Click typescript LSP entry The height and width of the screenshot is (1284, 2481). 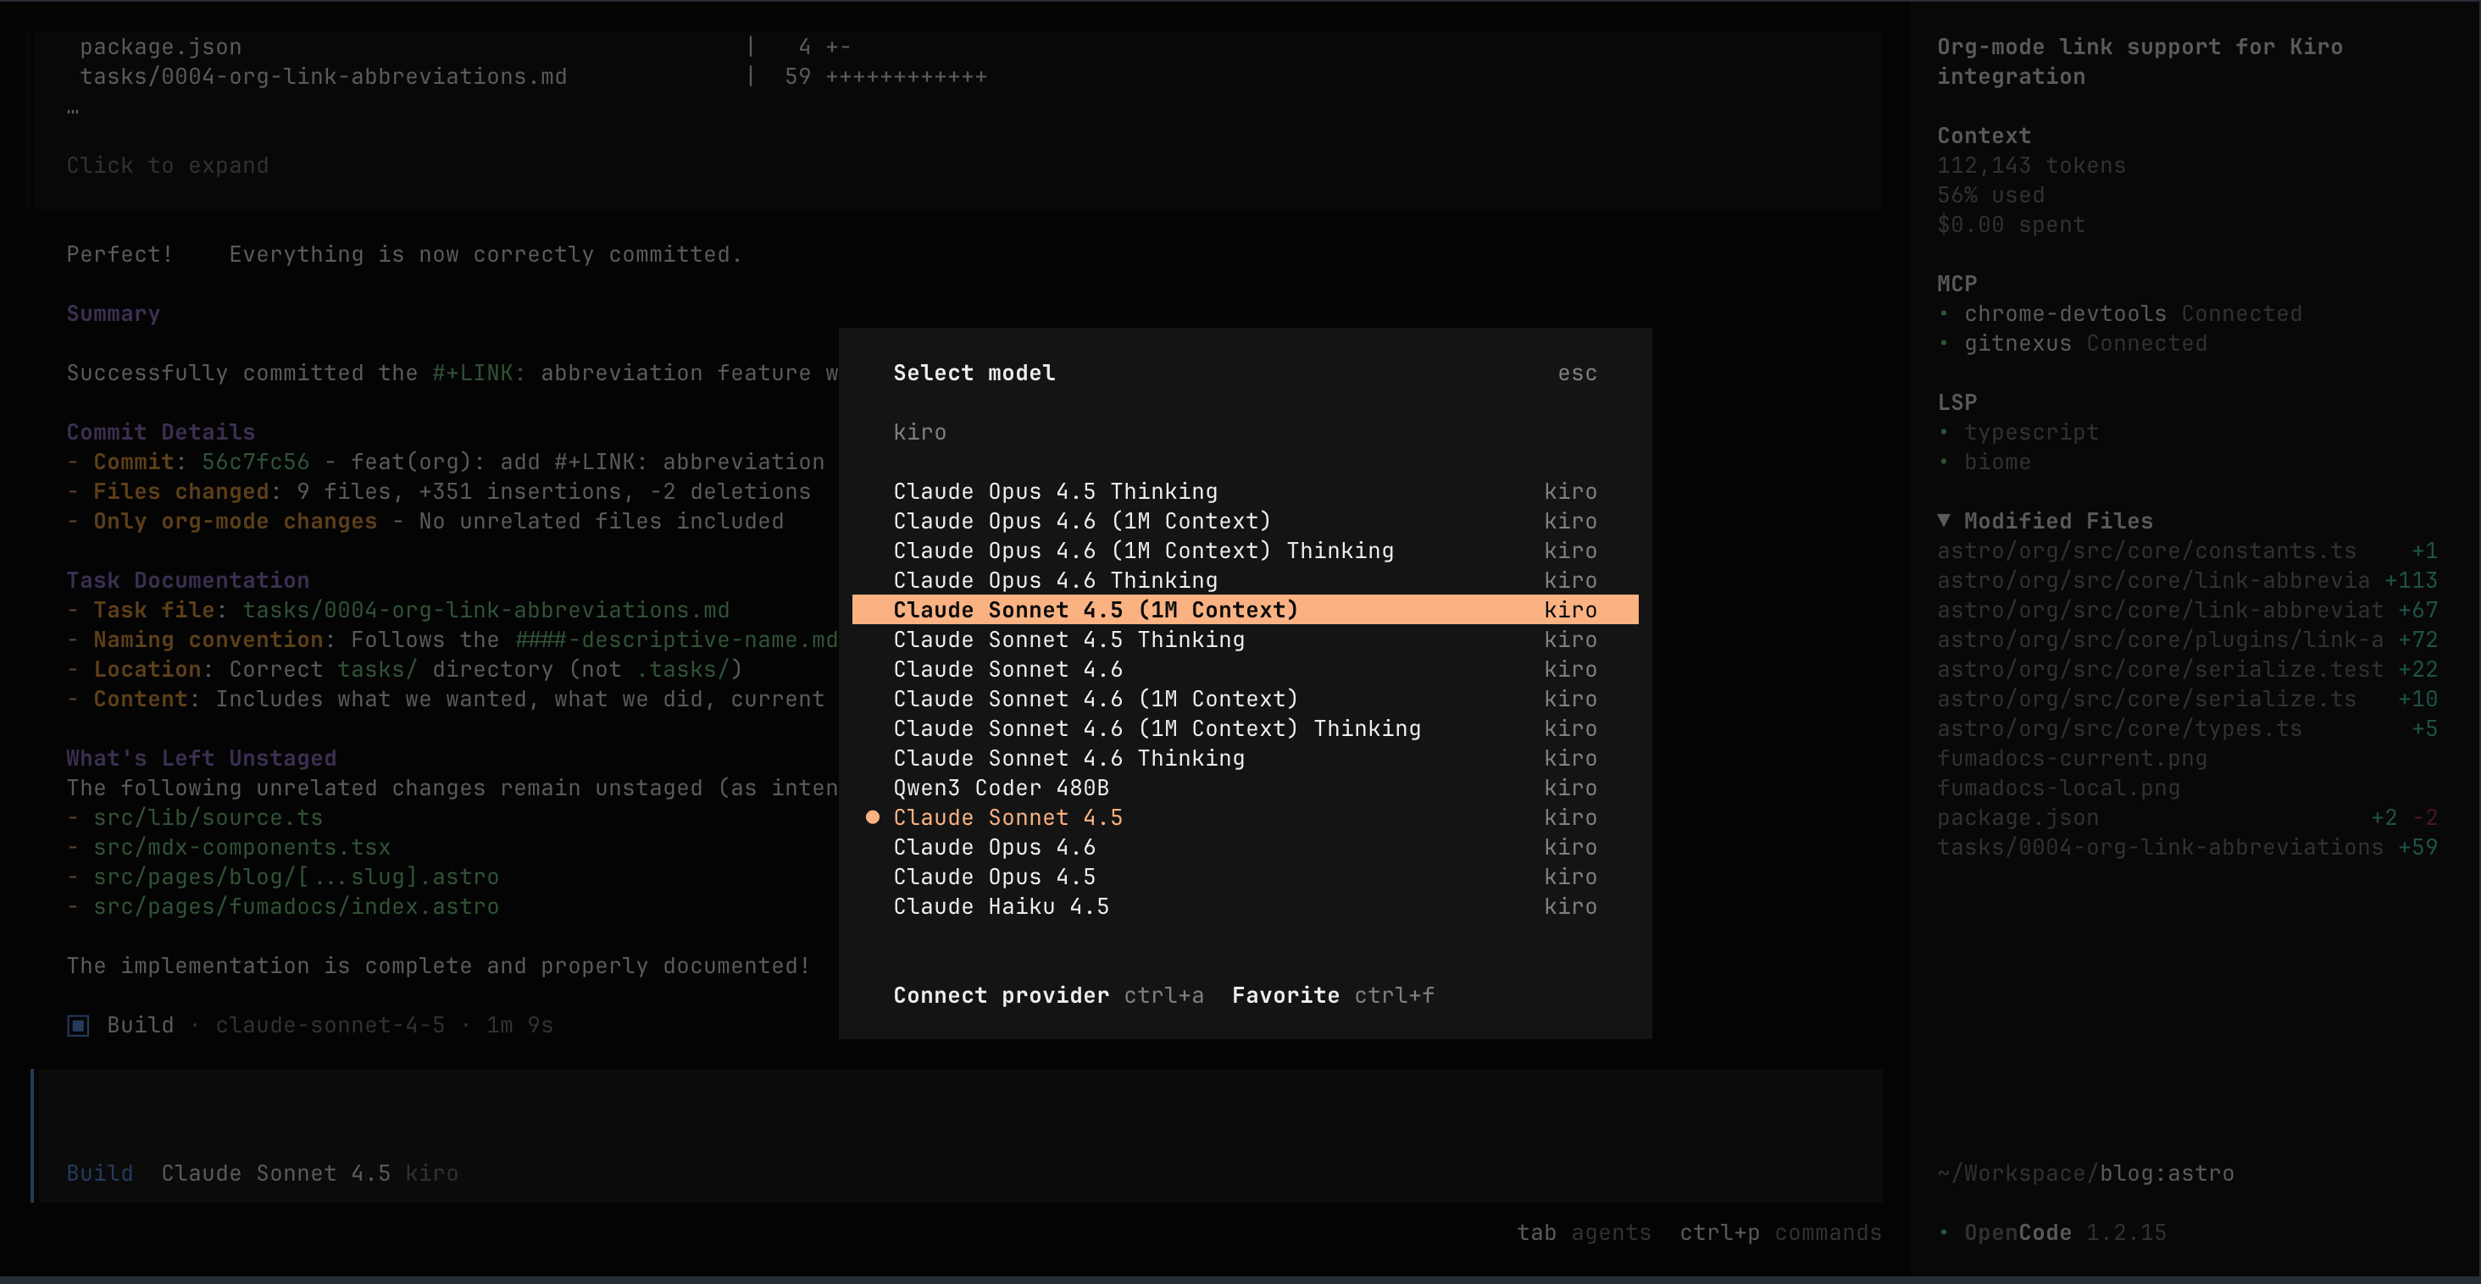point(2030,432)
